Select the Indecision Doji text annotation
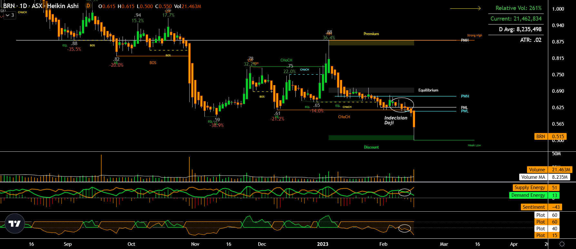This screenshot has height=249, width=576. point(396,120)
